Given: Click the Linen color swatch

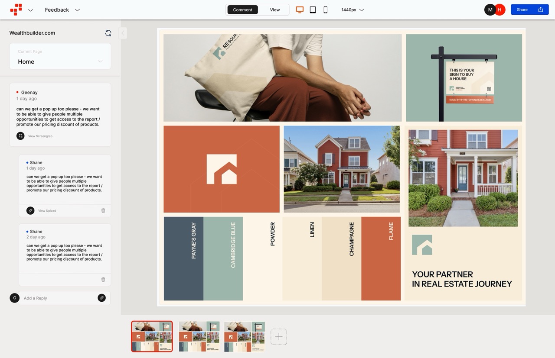Looking at the screenshot, I should pyautogui.click(x=302, y=258).
